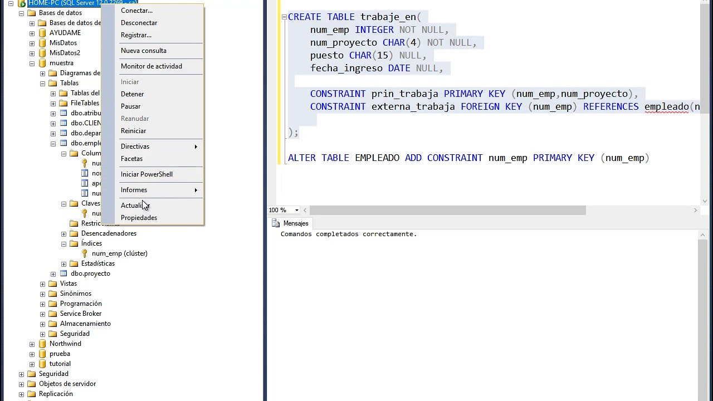This screenshot has height=401, width=713.
Task: Click 'fecha_ingreso' in the query editor
Action: 346,69
